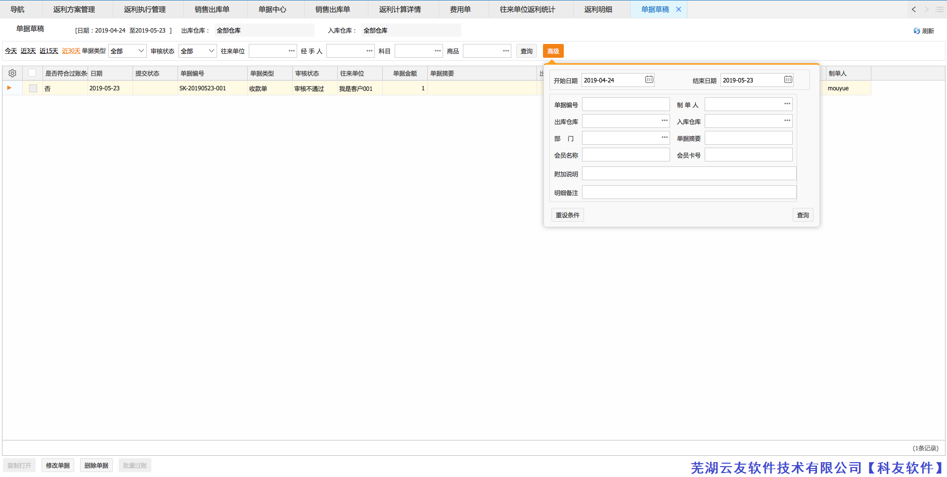Toggle the select-all header checkbox
This screenshot has width=947, height=477.
[x=32, y=73]
